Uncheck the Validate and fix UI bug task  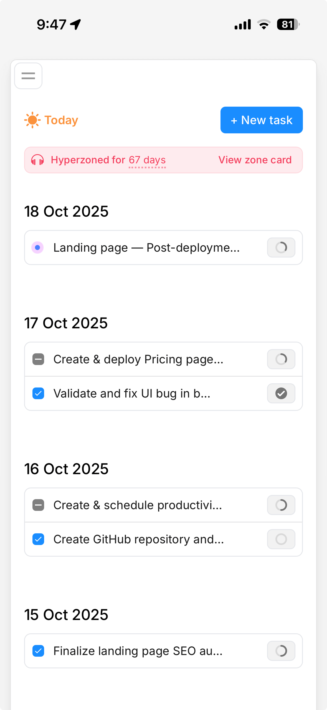[38, 393]
